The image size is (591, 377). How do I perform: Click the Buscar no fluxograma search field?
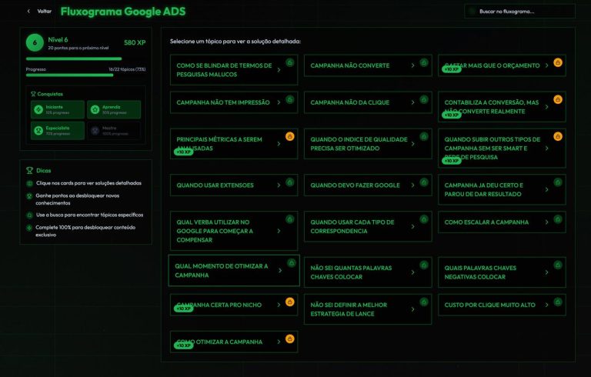pos(519,12)
